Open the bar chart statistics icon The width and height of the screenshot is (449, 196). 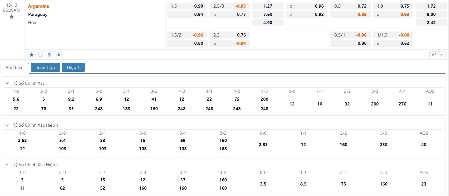[58, 55]
